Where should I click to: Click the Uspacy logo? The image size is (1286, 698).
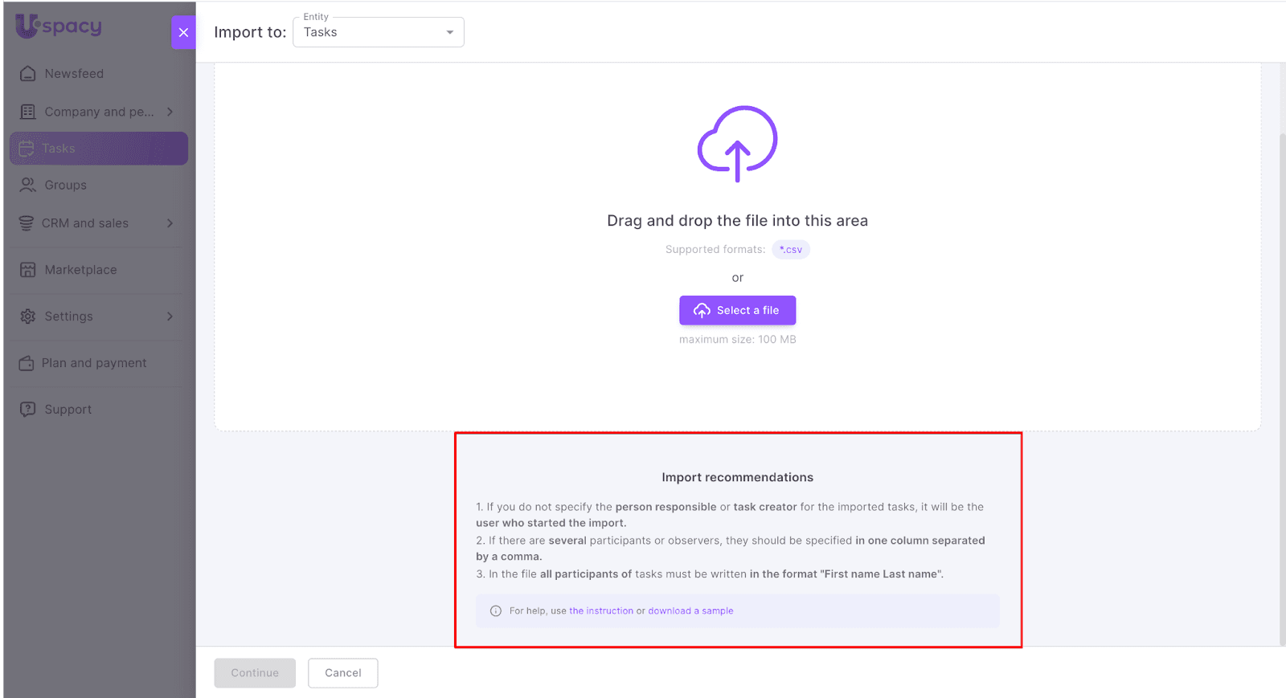[x=59, y=27]
